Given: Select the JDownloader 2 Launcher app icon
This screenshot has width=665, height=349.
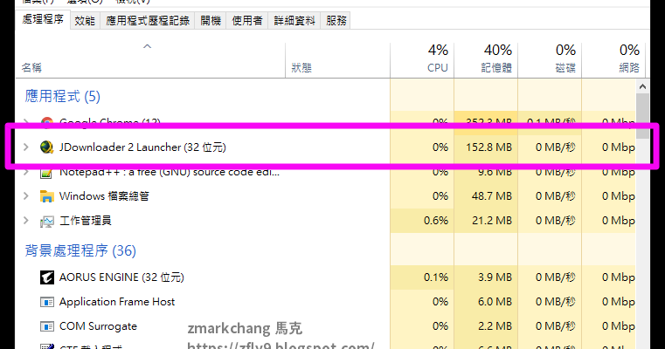Looking at the screenshot, I should pyautogui.click(x=46, y=147).
